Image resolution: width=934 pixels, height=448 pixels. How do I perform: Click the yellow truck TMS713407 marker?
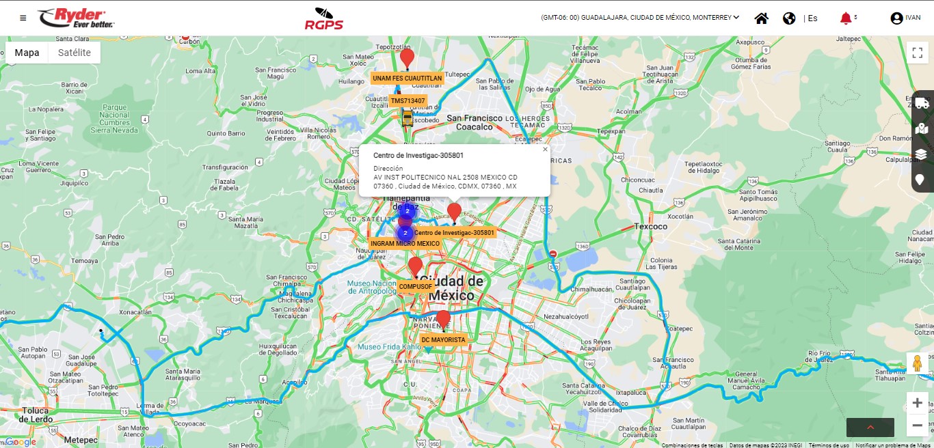tap(408, 118)
